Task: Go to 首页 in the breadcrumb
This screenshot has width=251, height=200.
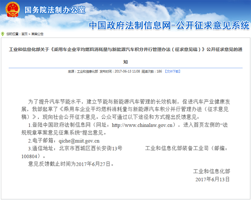Action: pyautogui.click(x=25, y=34)
